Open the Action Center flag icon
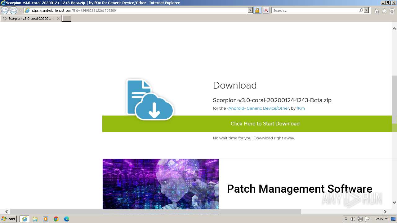 [368, 219]
